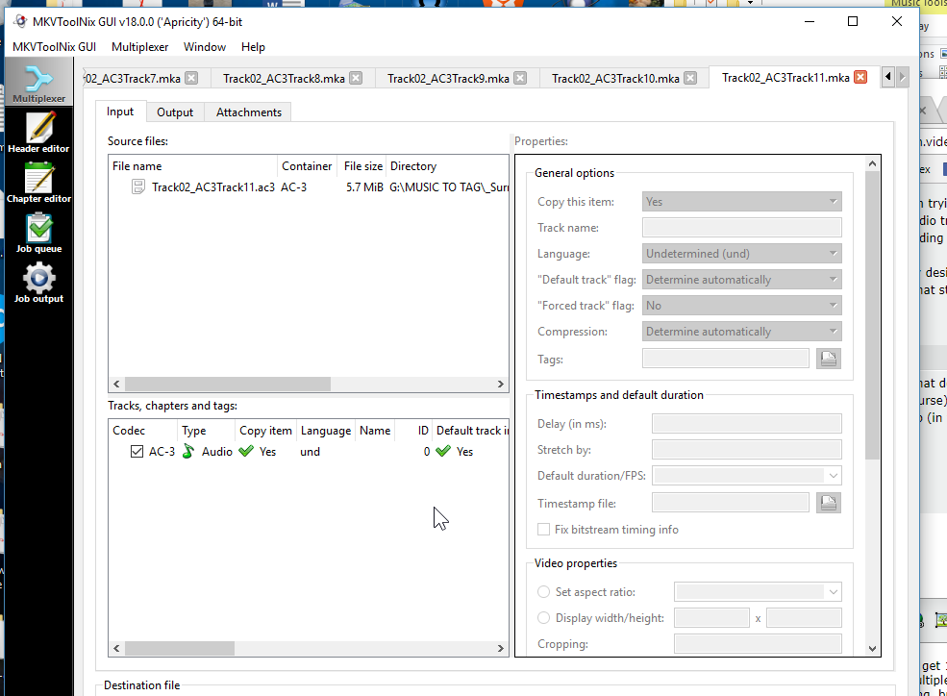The image size is (947, 696).
Task: Click the Container column header
Action: 307,166
